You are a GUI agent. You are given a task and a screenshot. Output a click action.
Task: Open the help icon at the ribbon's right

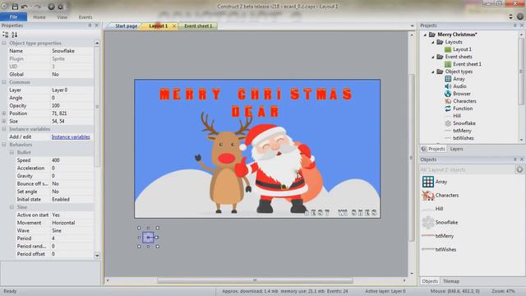pos(520,16)
